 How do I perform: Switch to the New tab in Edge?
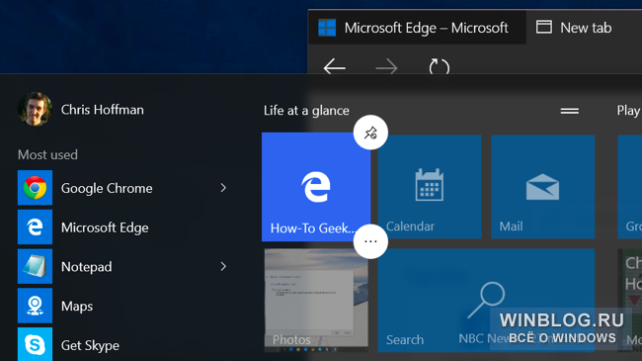pyautogui.click(x=574, y=28)
